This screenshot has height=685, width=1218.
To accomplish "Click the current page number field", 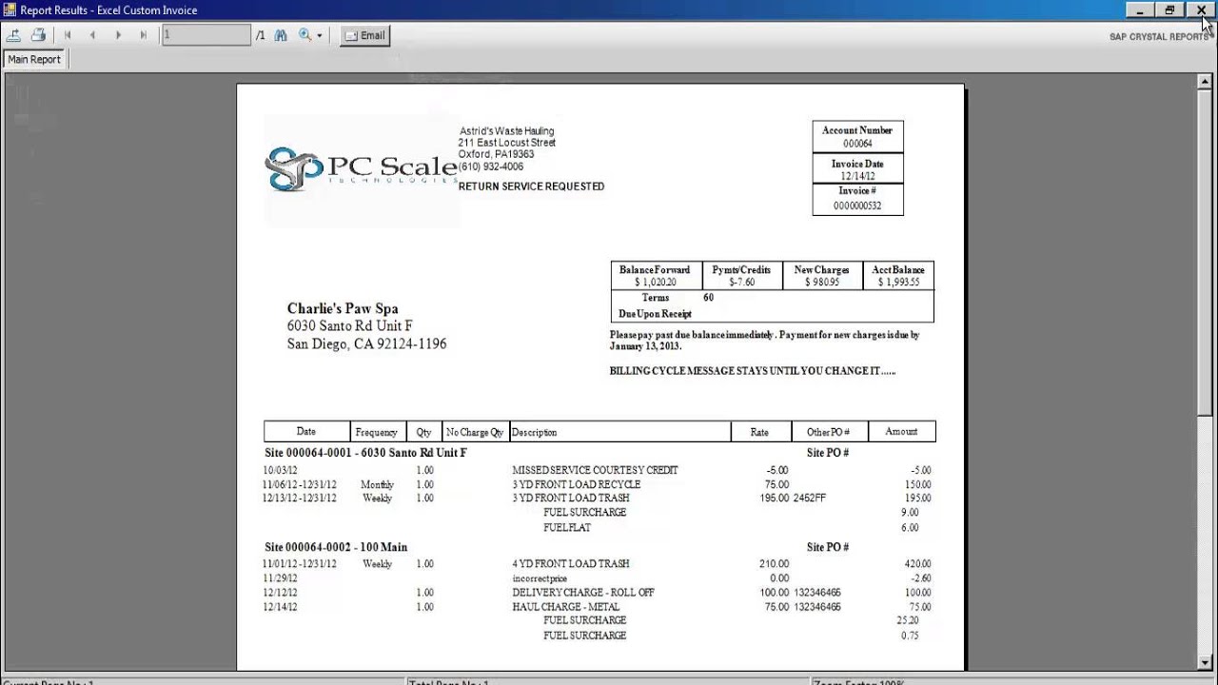I will (206, 35).
